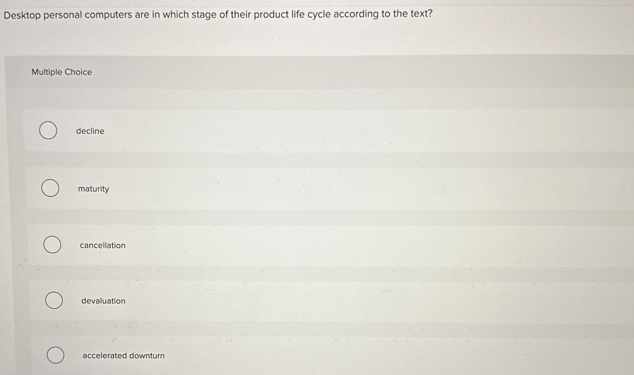Click the accelerated downturn option label
The width and height of the screenshot is (634, 375).
124,356
